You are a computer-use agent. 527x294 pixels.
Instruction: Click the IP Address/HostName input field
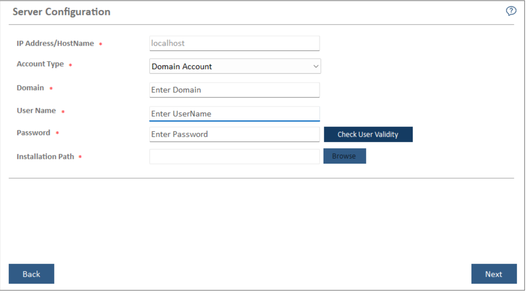click(234, 43)
